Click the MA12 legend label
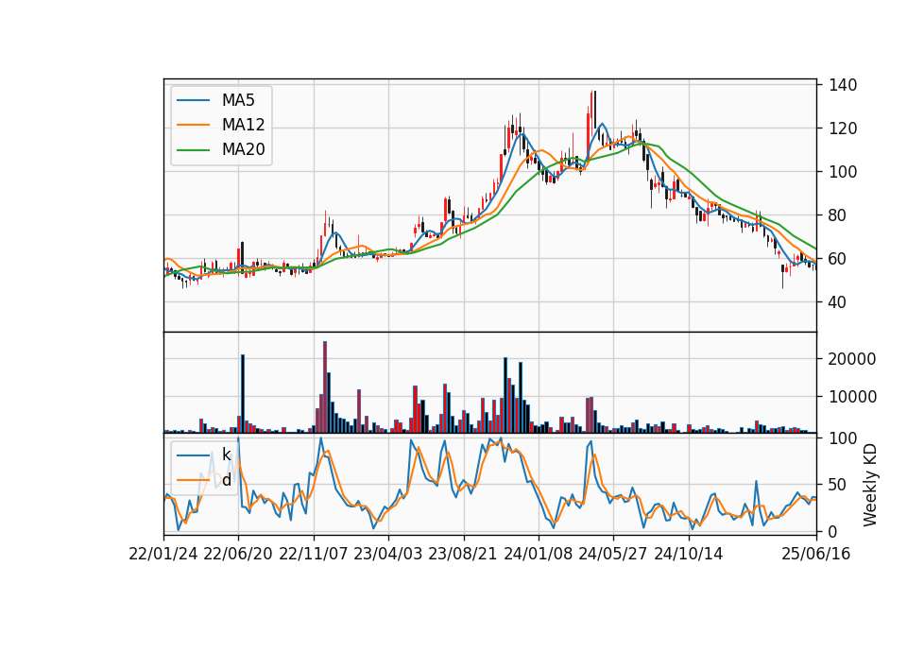Image resolution: width=907 pixels, height=652 pixels. (x=243, y=125)
